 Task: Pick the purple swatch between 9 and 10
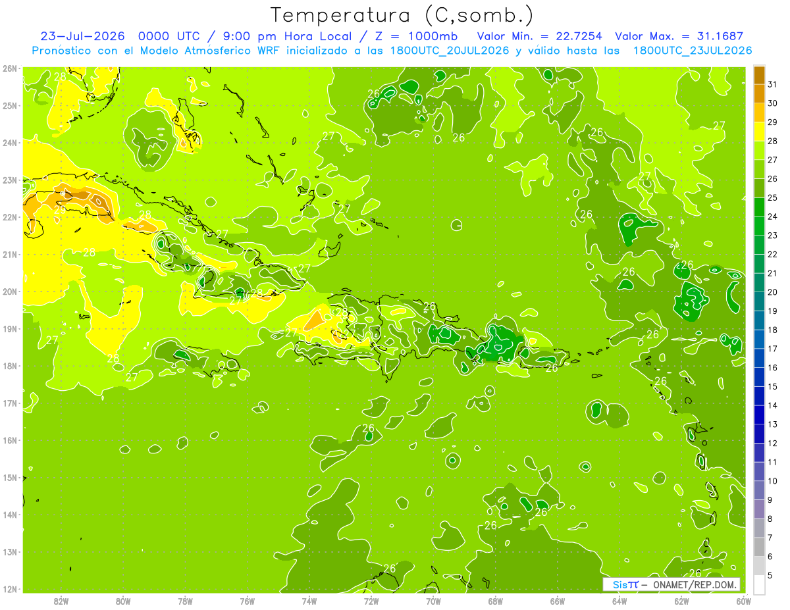click(x=759, y=490)
